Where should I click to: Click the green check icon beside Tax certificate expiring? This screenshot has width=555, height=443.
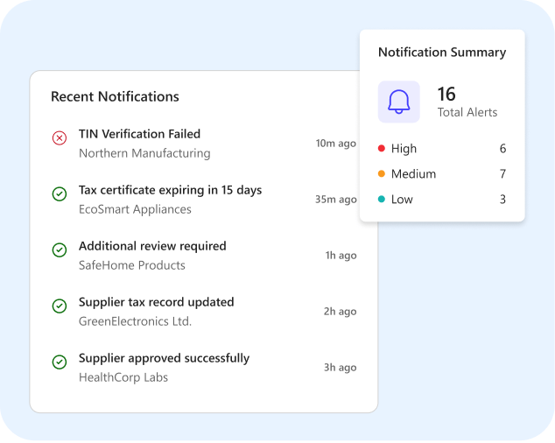pos(60,193)
